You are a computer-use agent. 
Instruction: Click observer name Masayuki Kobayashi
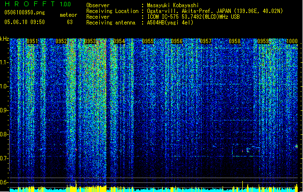point(173,5)
